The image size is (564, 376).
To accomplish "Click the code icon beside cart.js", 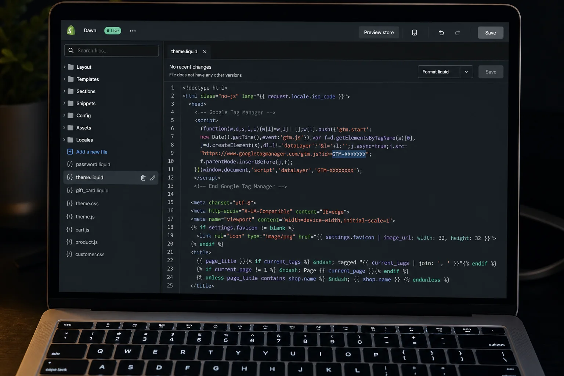I will pyautogui.click(x=69, y=229).
